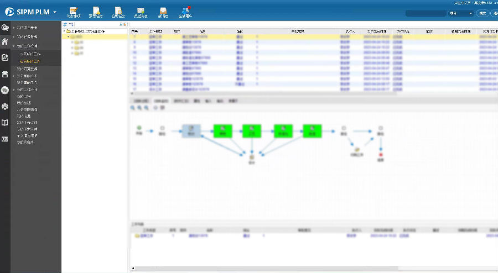
Task: Click the document-with-bell icon in the top toolbar
Action: tap(96, 11)
